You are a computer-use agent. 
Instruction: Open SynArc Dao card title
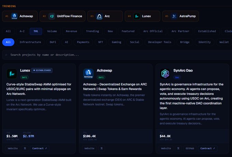183,70
